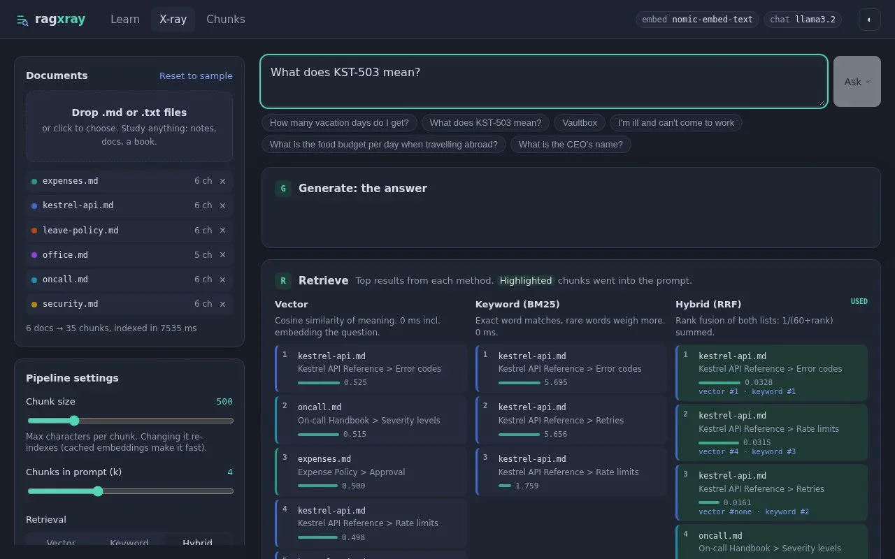Remove office.md document

(x=222, y=255)
